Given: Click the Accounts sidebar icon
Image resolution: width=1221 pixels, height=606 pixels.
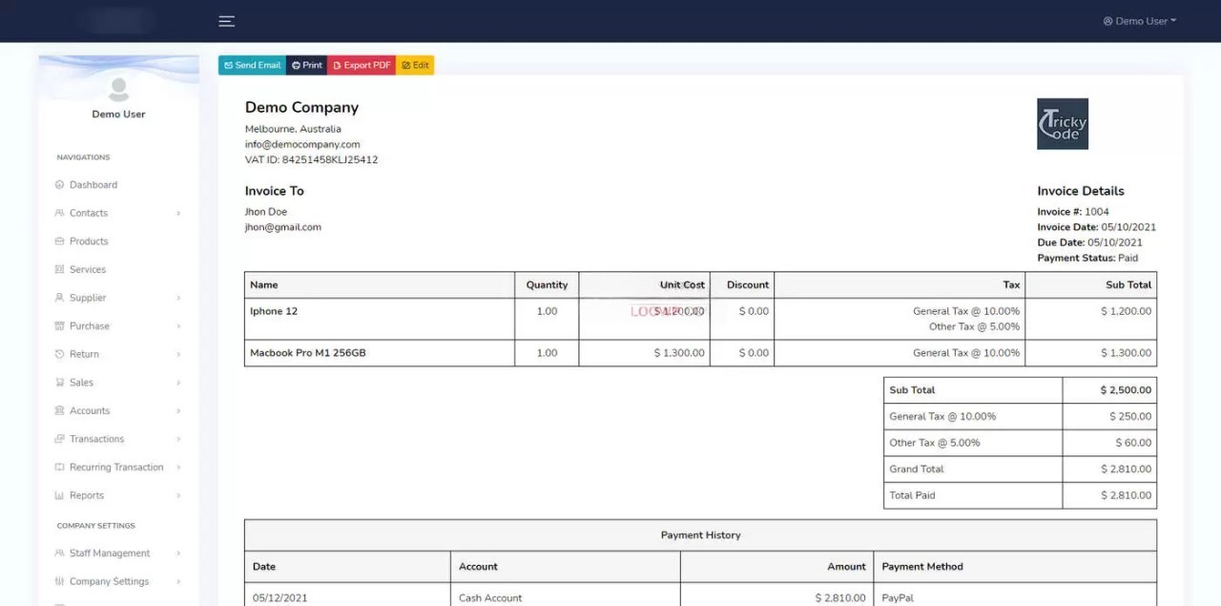Looking at the screenshot, I should click(60, 411).
